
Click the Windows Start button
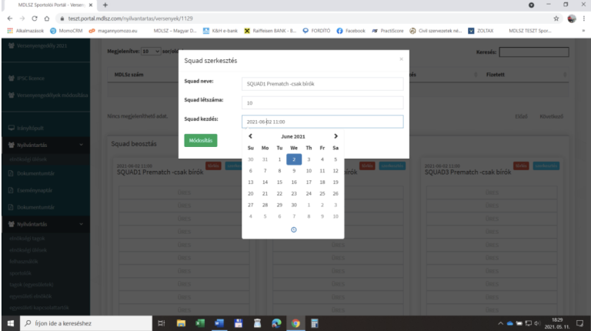[x=12, y=323]
